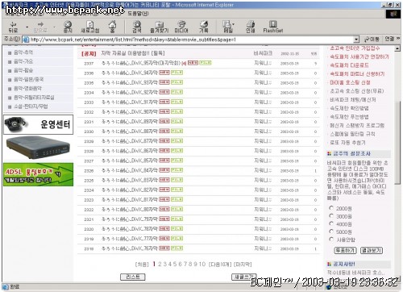Expand the address bar URL dropdown
Screen dimensions: 403x292
[356, 40]
